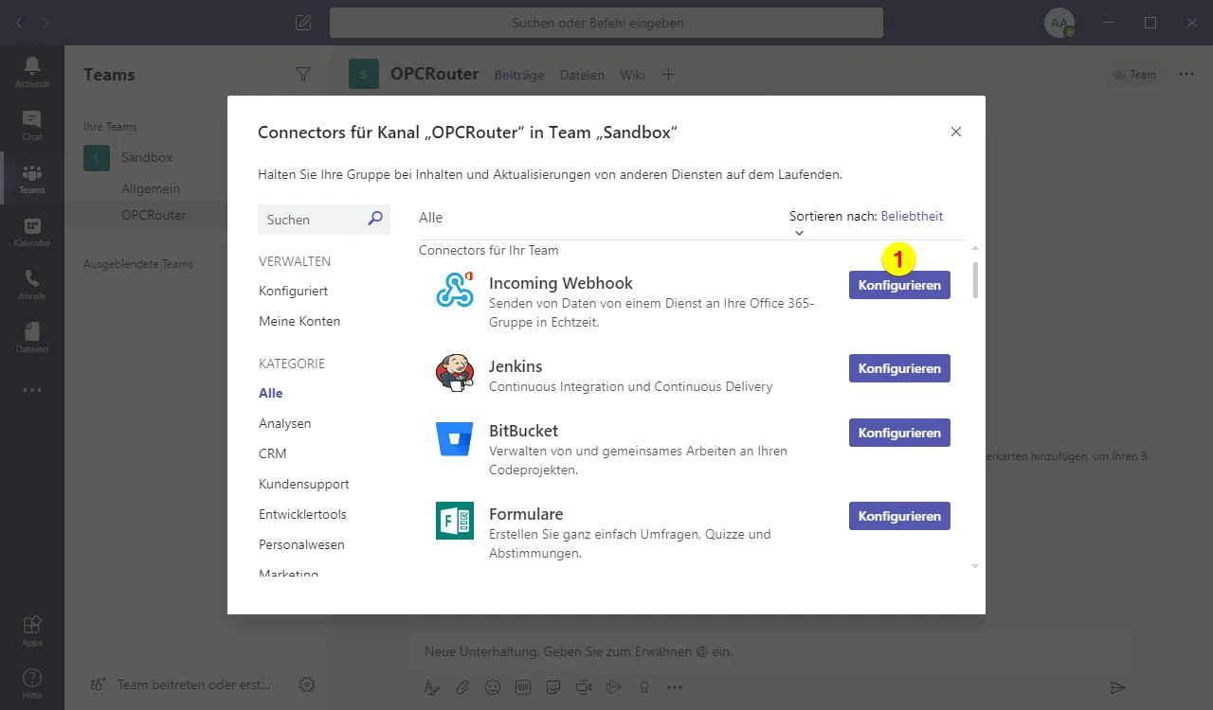Configure the Jenkins connector

tap(899, 368)
